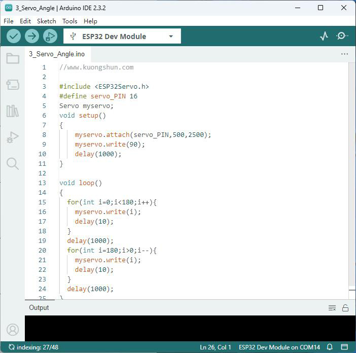The height and width of the screenshot is (353, 356).
Task: Click line number 12 in the gutter
Action: click(42, 173)
